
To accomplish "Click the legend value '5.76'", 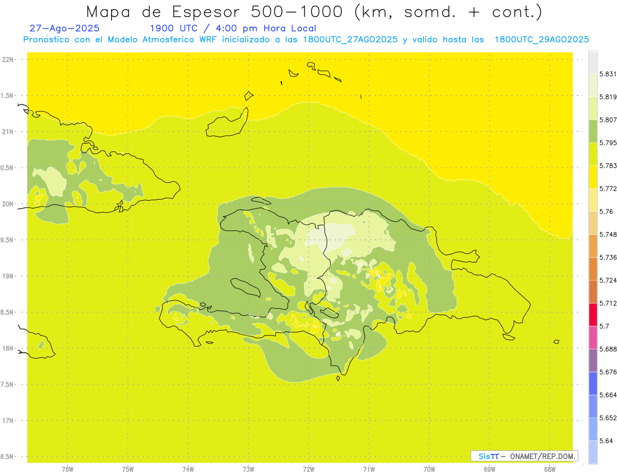I will [x=606, y=211].
